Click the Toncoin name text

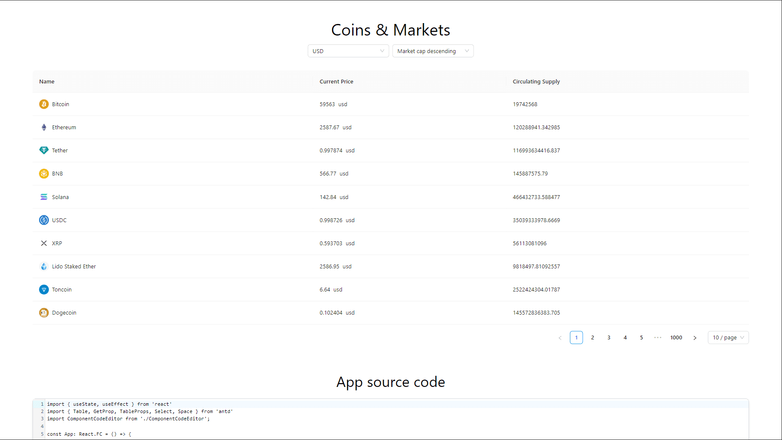tap(62, 289)
